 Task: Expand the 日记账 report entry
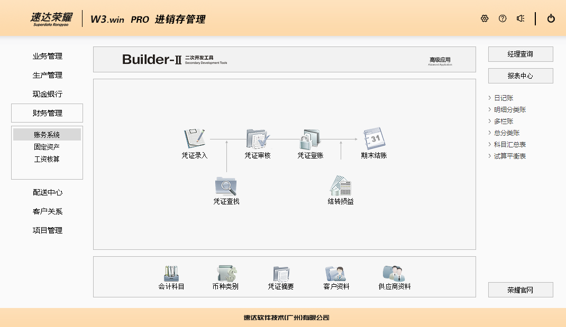coord(503,98)
